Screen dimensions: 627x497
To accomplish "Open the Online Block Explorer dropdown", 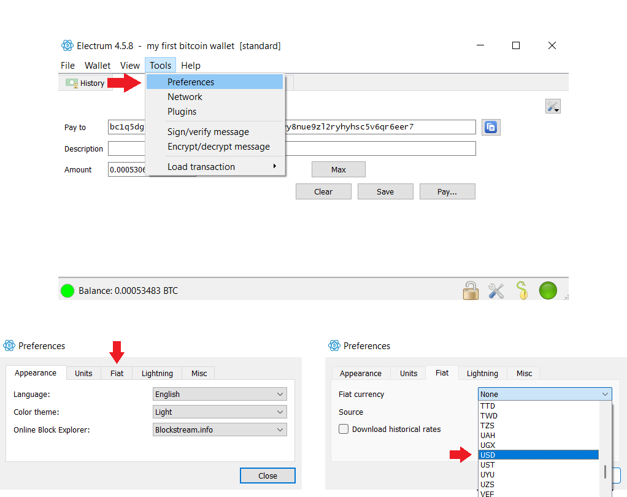I will pos(220,430).
